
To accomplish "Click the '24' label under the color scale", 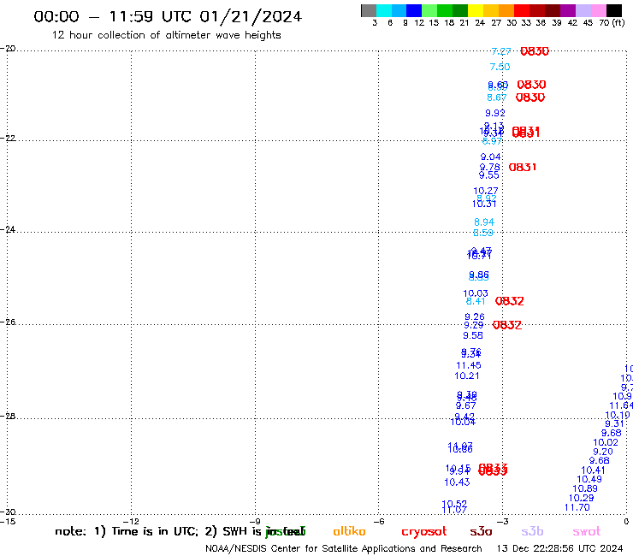I will click(480, 23).
